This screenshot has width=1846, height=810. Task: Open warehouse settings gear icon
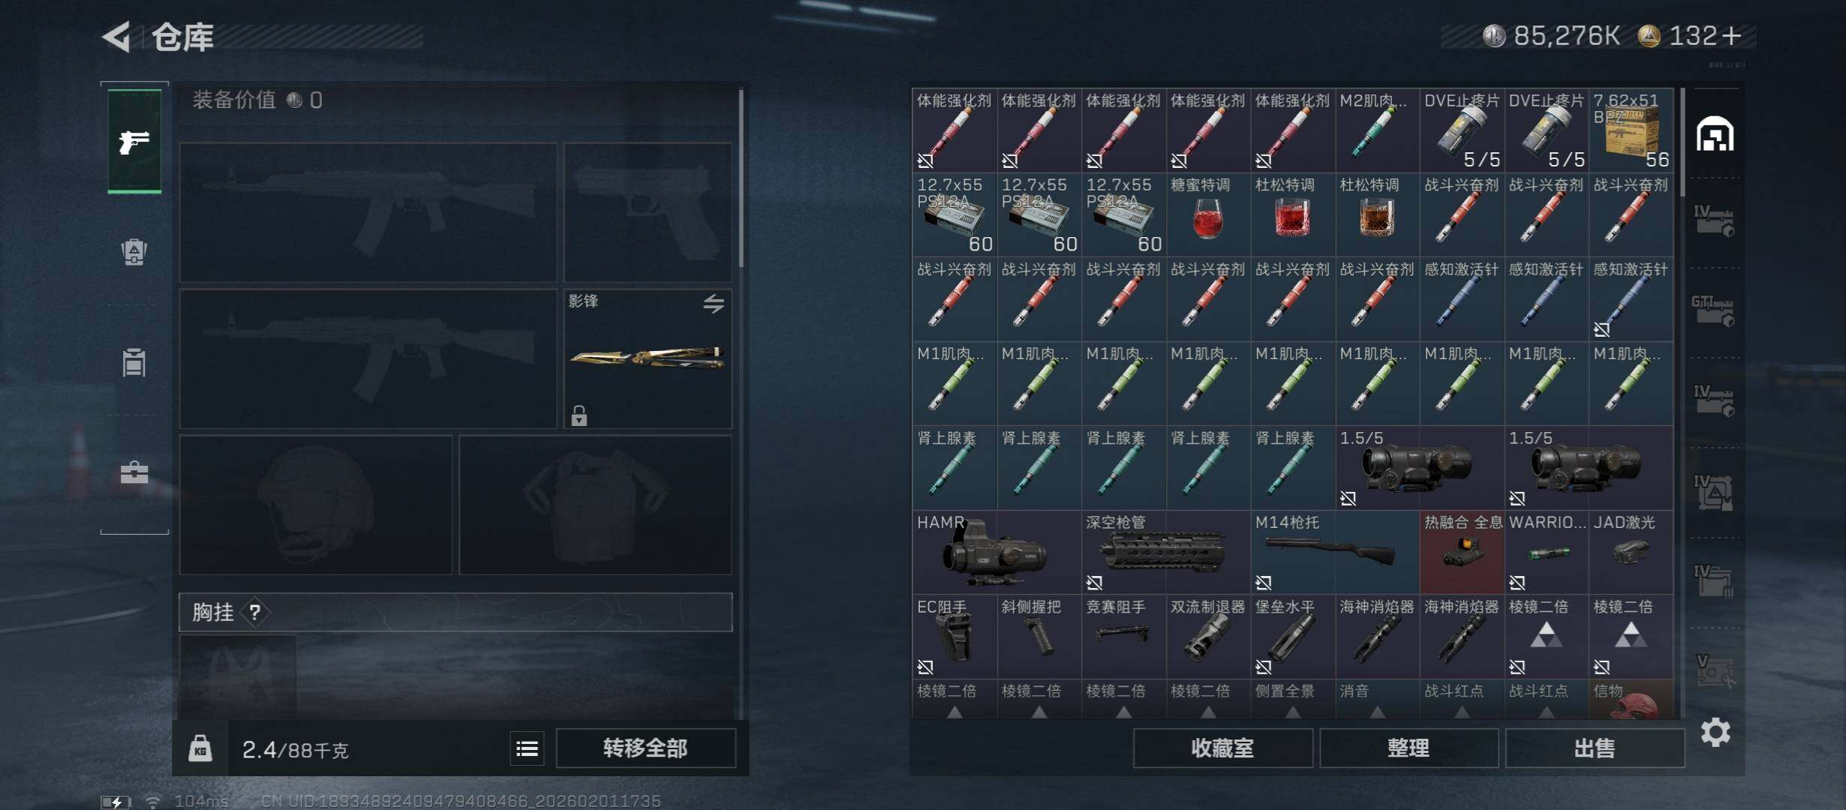coord(1715,732)
